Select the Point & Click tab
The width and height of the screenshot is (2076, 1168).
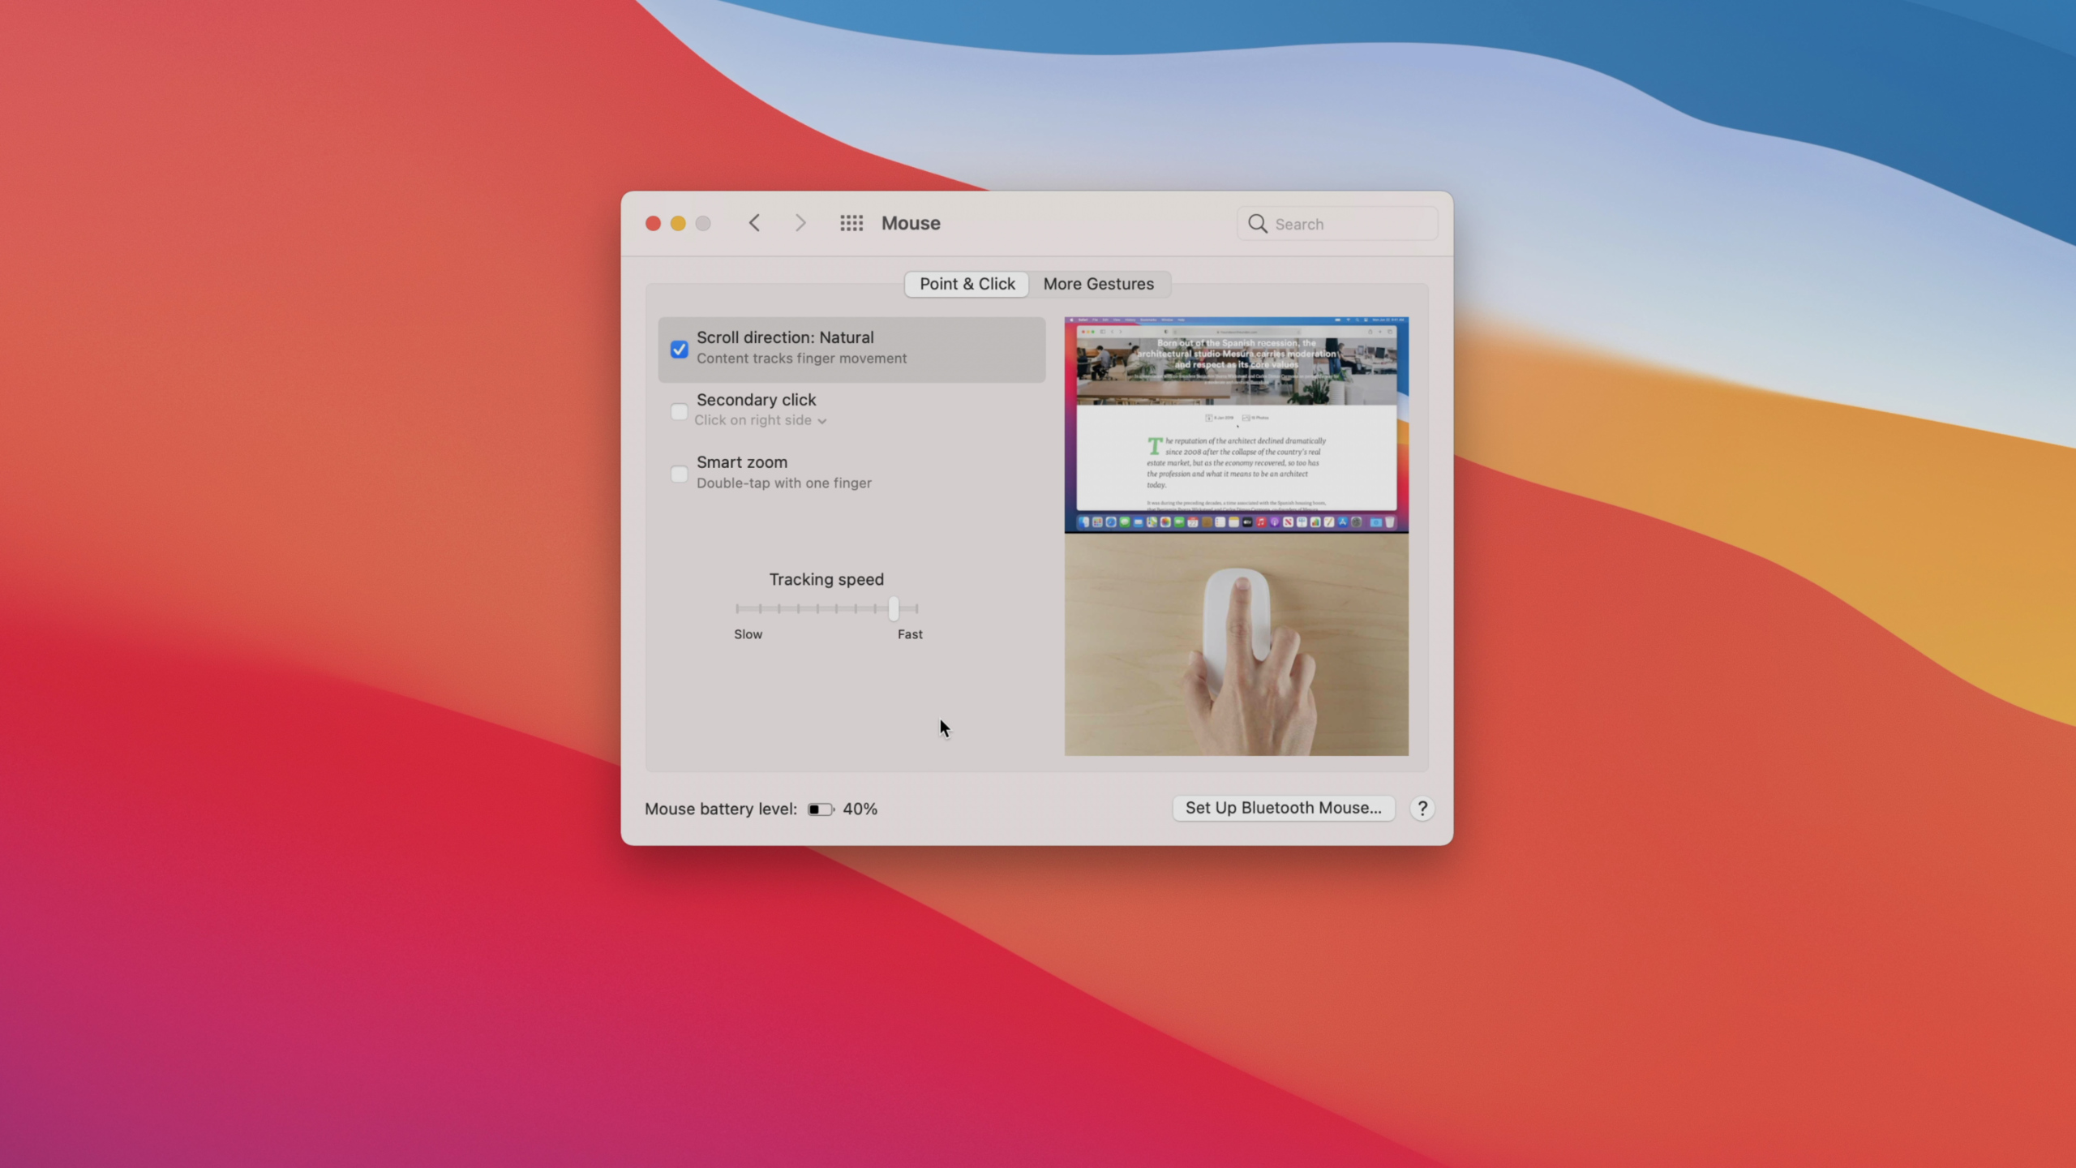click(x=967, y=284)
